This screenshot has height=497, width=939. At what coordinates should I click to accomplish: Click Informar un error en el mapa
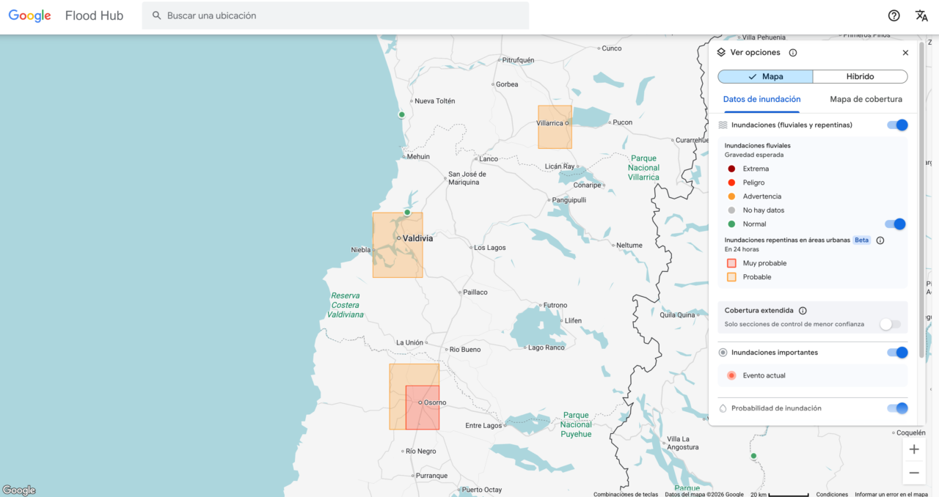coord(891,494)
